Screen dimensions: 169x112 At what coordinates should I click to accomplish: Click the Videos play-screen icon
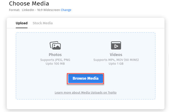click(116, 46)
